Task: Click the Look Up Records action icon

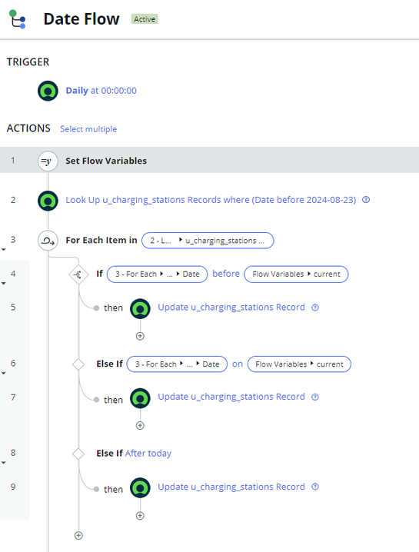Action: pos(48,201)
